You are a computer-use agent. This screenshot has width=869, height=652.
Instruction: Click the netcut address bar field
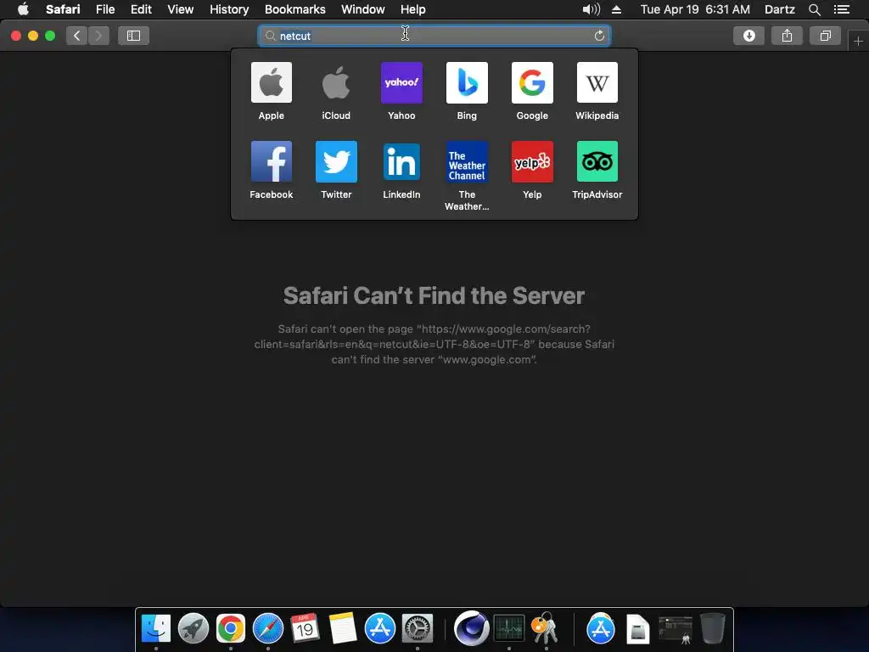[434, 36]
